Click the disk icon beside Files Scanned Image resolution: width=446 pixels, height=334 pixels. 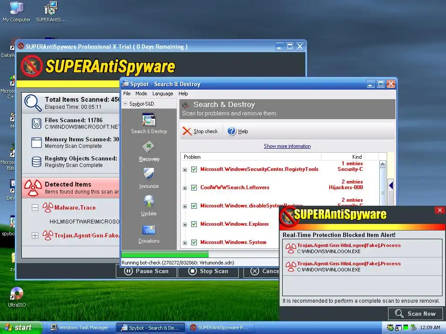(37, 124)
